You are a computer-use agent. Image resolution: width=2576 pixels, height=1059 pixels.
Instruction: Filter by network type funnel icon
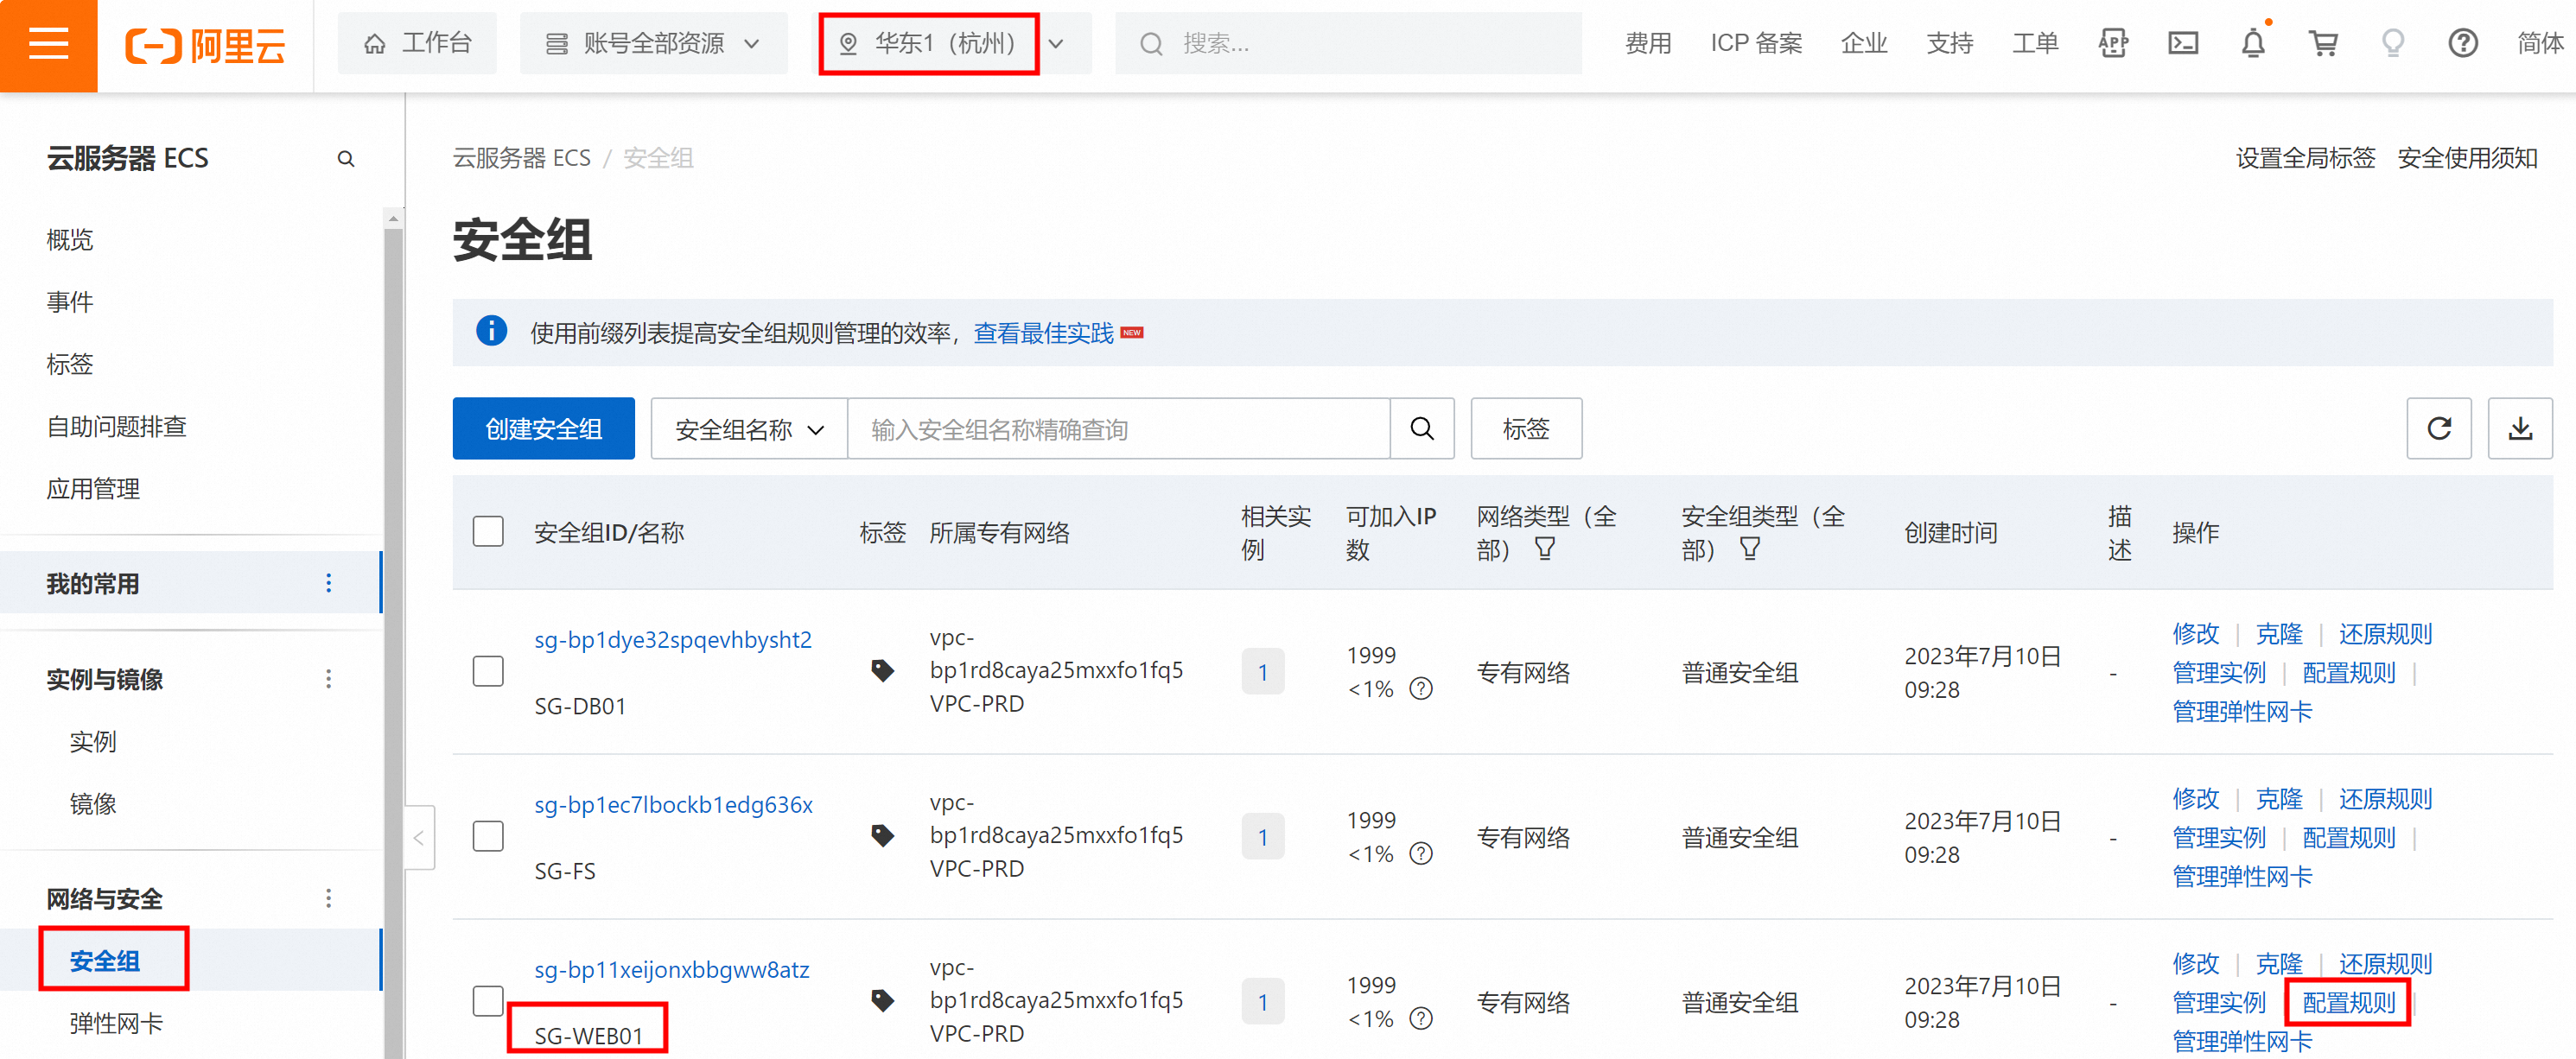click(1545, 549)
